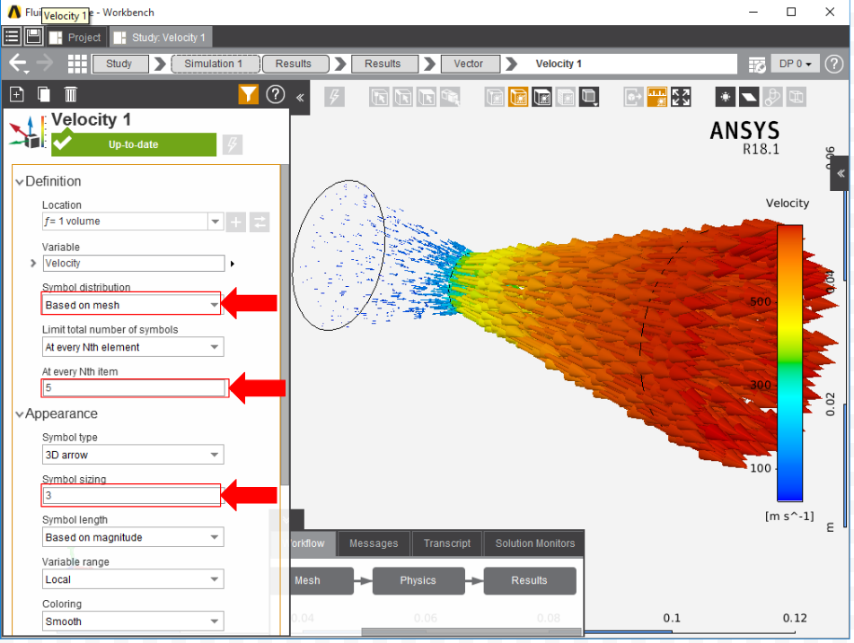Image resolution: width=854 pixels, height=643 pixels.
Task: Open the hamburger main menu
Action: (x=12, y=37)
